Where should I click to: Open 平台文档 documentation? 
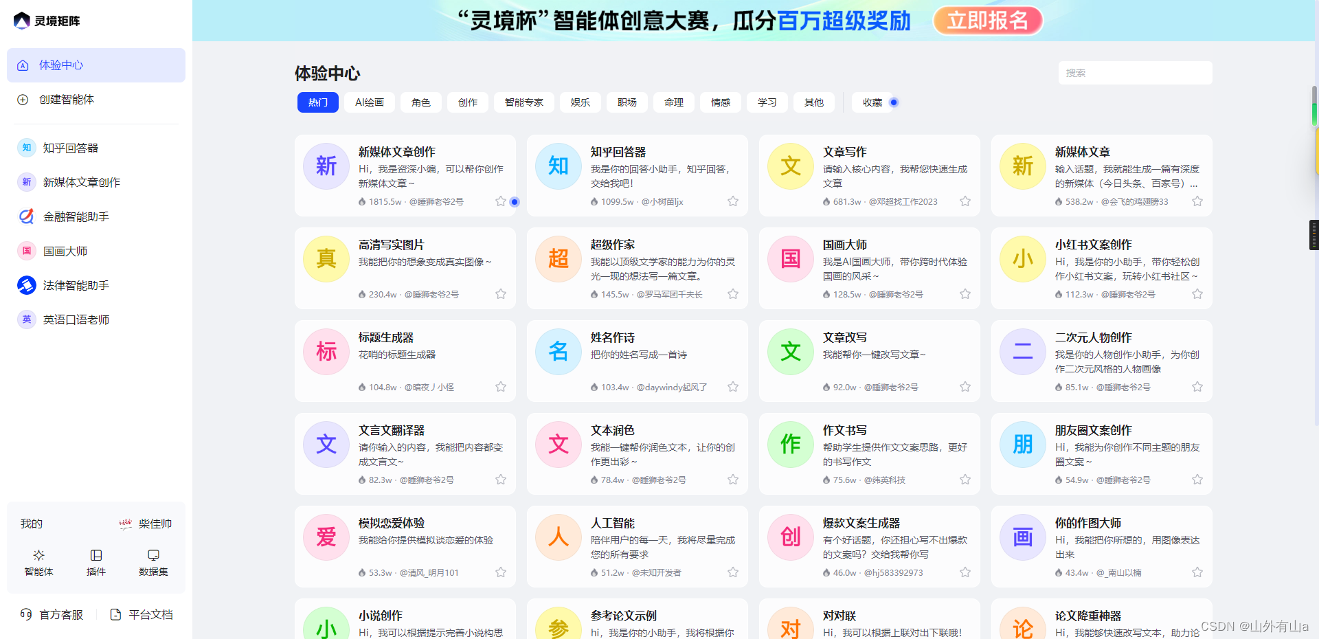pyautogui.click(x=150, y=614)
